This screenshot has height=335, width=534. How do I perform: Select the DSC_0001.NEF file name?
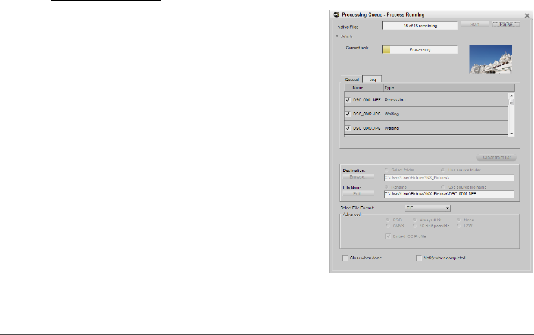click(367, 100)
